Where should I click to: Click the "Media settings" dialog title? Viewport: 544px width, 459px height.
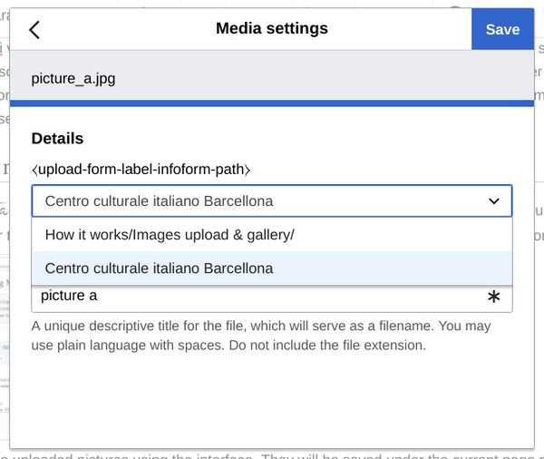pos(272,29)
